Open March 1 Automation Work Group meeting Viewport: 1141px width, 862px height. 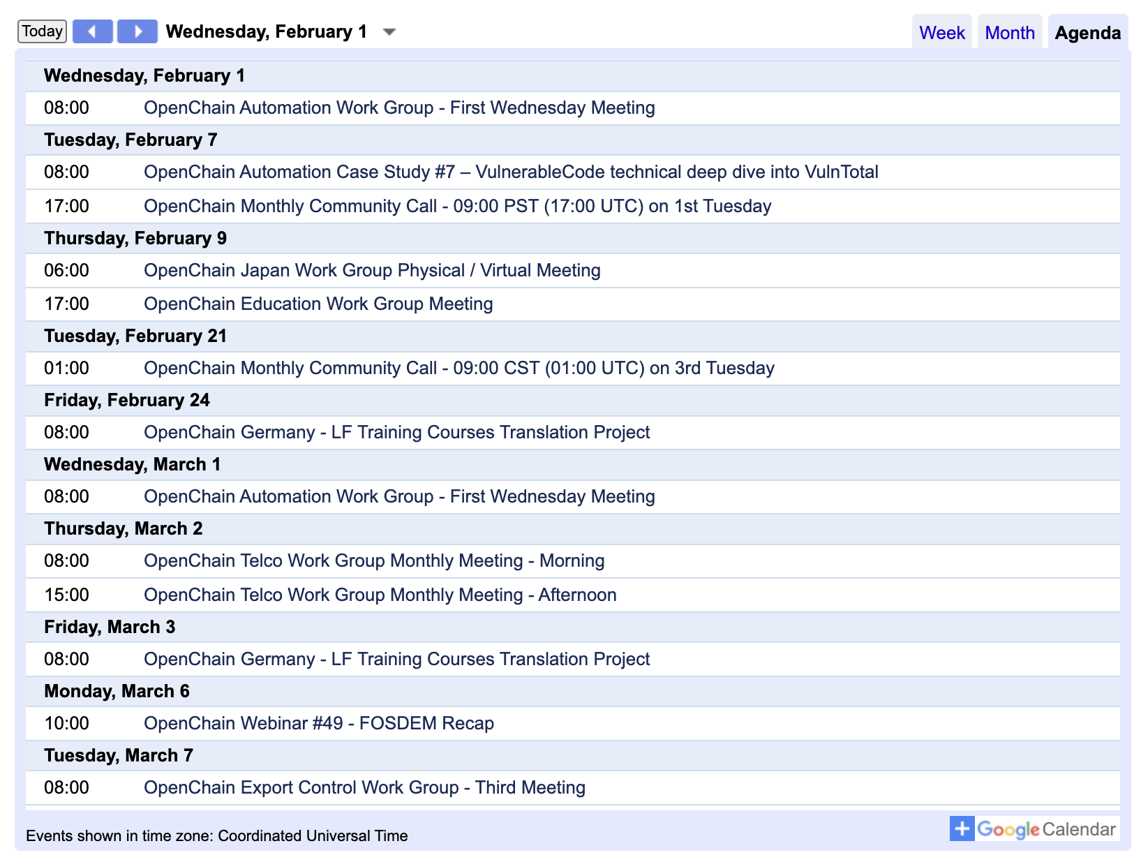click(399, 497)
